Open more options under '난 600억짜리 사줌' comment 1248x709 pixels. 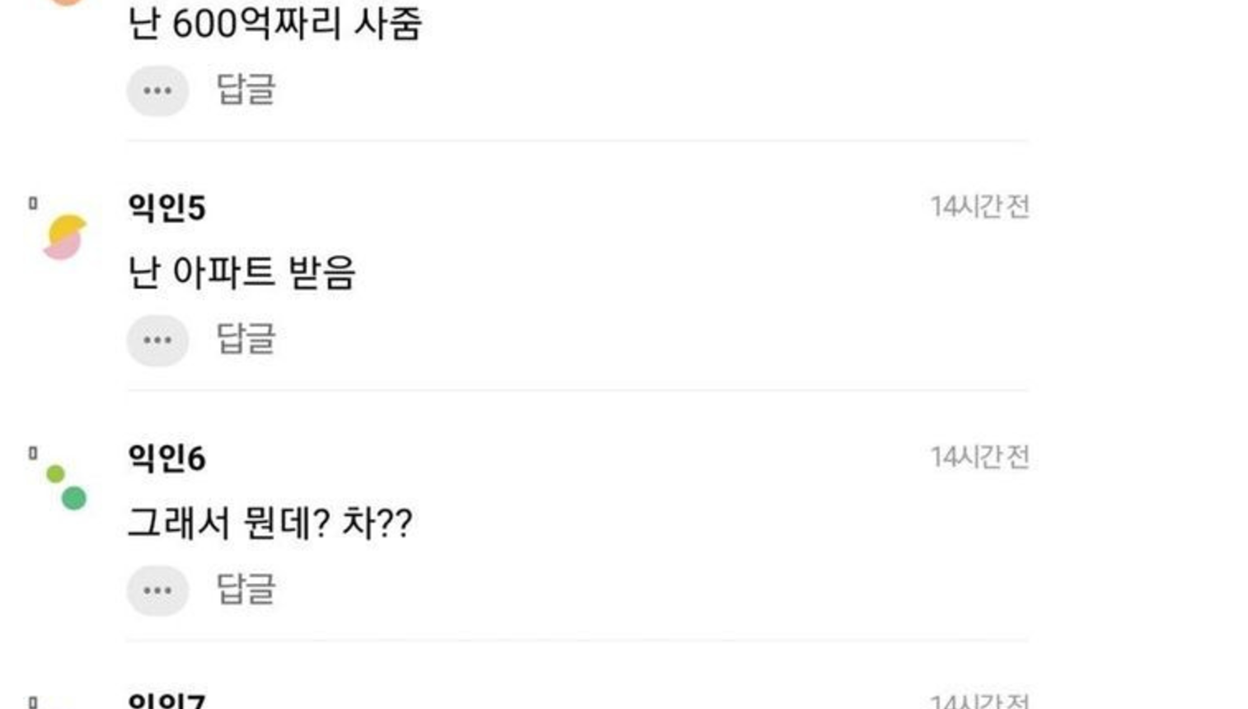[x=157, y=91]
